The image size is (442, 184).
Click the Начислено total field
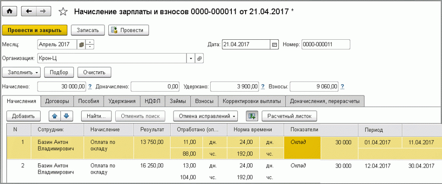point(61,86)
